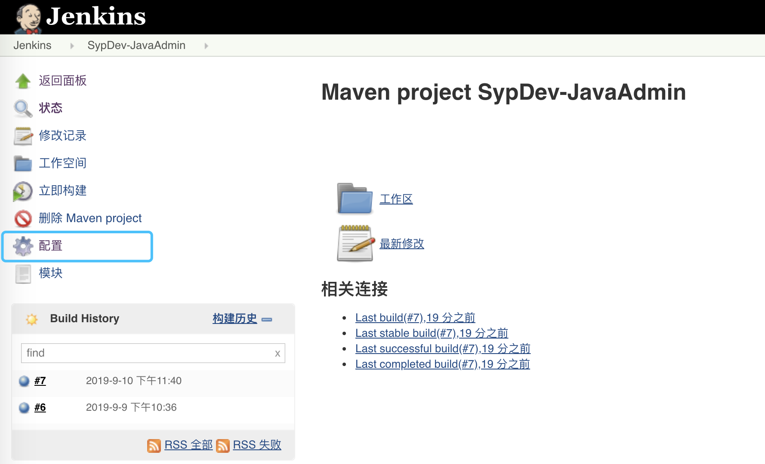This screenshot has height=464, width=765.
Task: Click the sun weather icon in Build History
Action: [31, 319]
